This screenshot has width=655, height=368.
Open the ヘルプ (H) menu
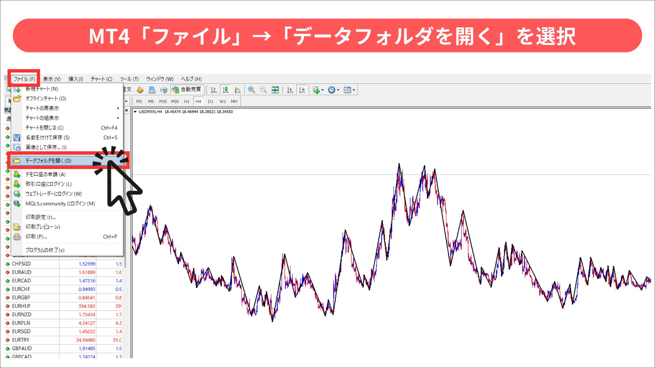[191, 79]
